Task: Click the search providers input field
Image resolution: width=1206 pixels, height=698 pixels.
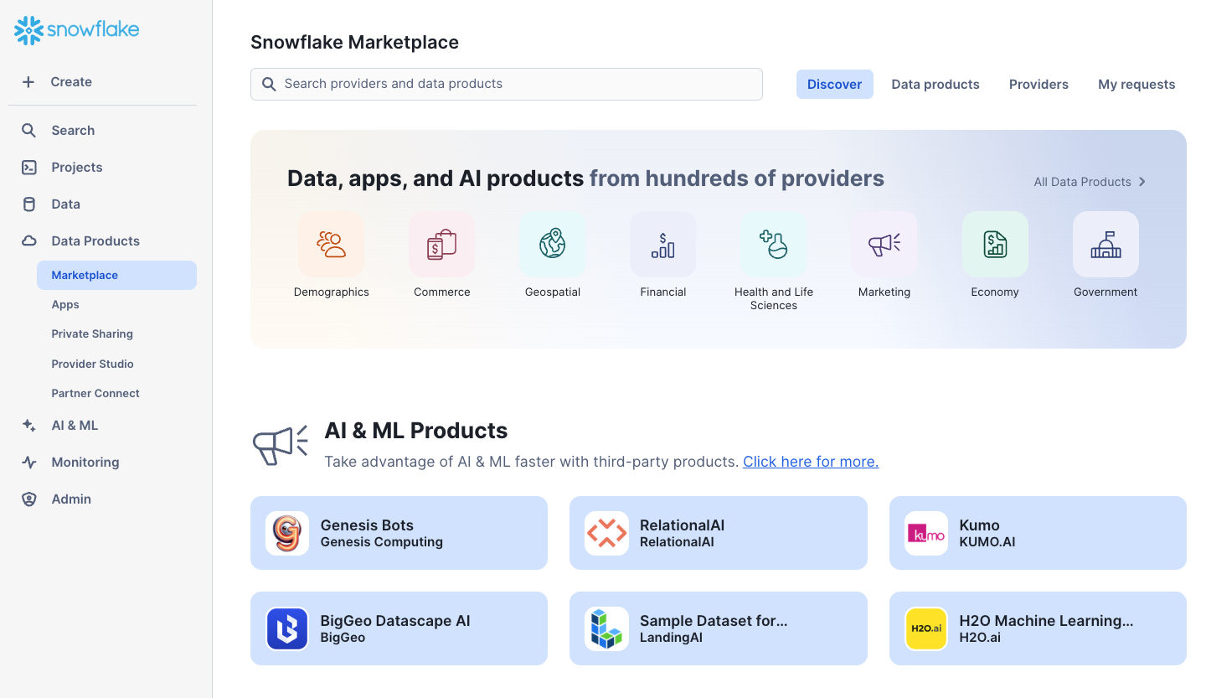Action: pyautogui.click(x=506, y=84)
